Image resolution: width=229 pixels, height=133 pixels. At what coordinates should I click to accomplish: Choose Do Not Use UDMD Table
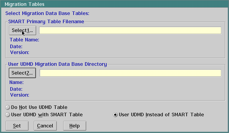pyautogui.click(x=8, y=107)
